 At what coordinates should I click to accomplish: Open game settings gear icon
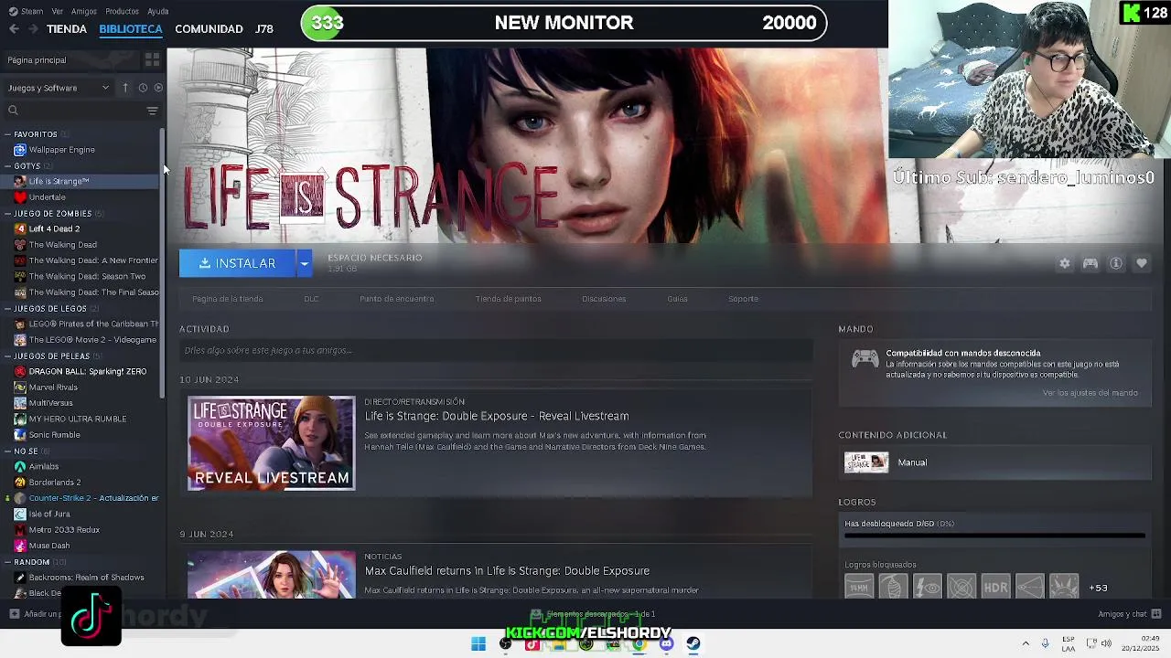point(1064,263)
